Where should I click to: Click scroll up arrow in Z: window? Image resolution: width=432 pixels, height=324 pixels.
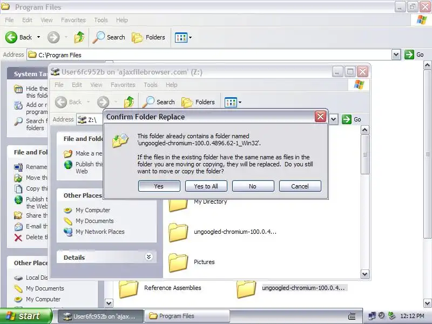pos(365,130)
